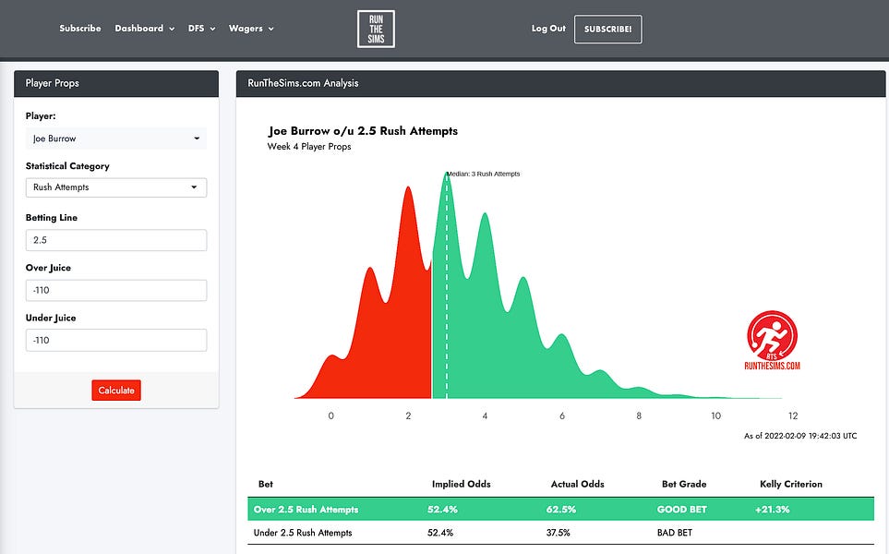Click the RunTheSims.com Analysis header
Image resolution: width=889 pixels, height=554 pixels.
point(560,83)
